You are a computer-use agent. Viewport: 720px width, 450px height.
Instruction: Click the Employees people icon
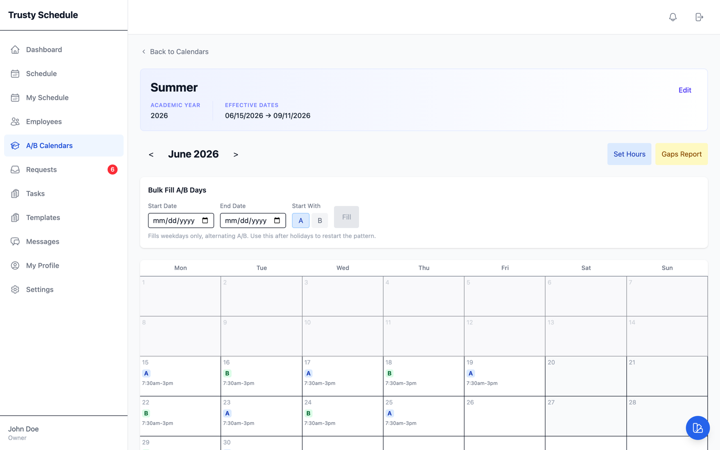click(15, 121)
